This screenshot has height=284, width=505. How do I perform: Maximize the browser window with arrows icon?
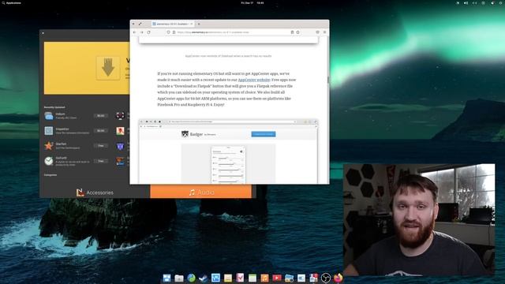[x=140, y=24]
